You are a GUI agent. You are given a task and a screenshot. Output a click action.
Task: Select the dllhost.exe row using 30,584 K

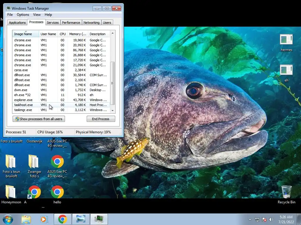tap(61, 75)
